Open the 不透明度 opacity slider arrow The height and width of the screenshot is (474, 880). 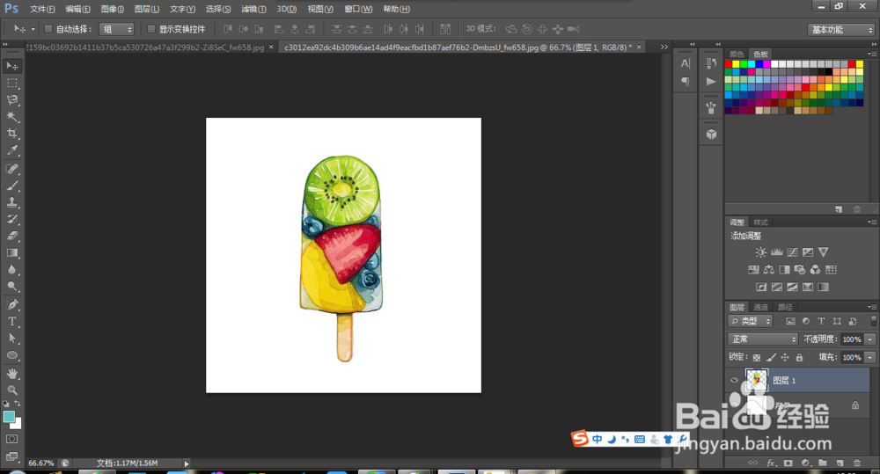click(870, 339)
